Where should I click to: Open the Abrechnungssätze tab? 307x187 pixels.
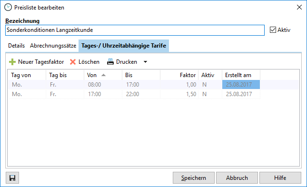pos(53,46)
